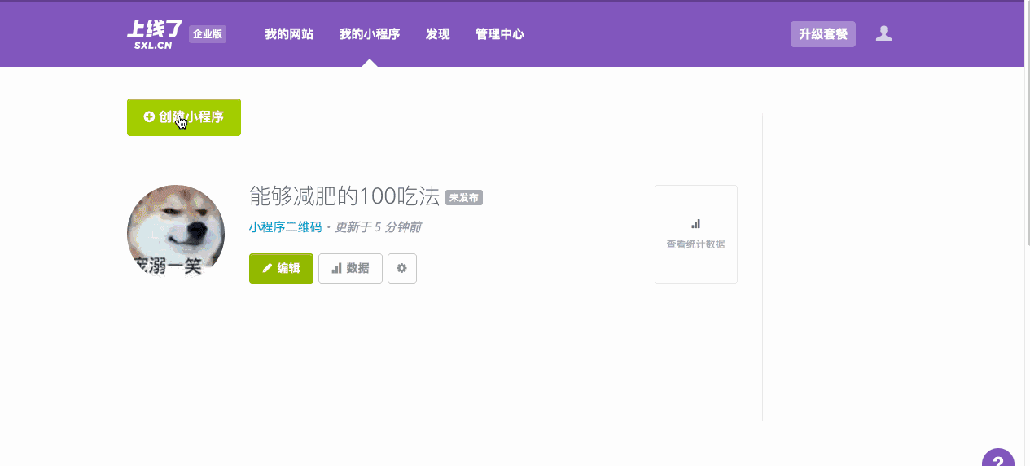This screenshot has height=466, width=1030.
Task: Click the page vertical scrollbar
Action: pos(1027,122)
